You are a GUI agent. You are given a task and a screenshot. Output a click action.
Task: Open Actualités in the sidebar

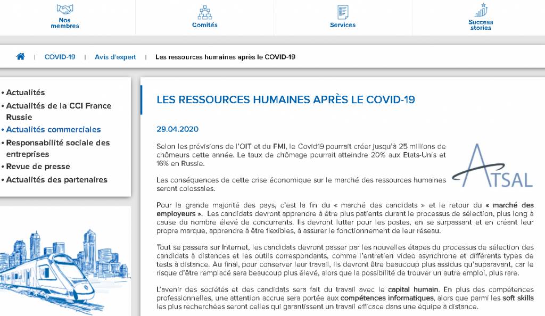(x=26, y=93)
